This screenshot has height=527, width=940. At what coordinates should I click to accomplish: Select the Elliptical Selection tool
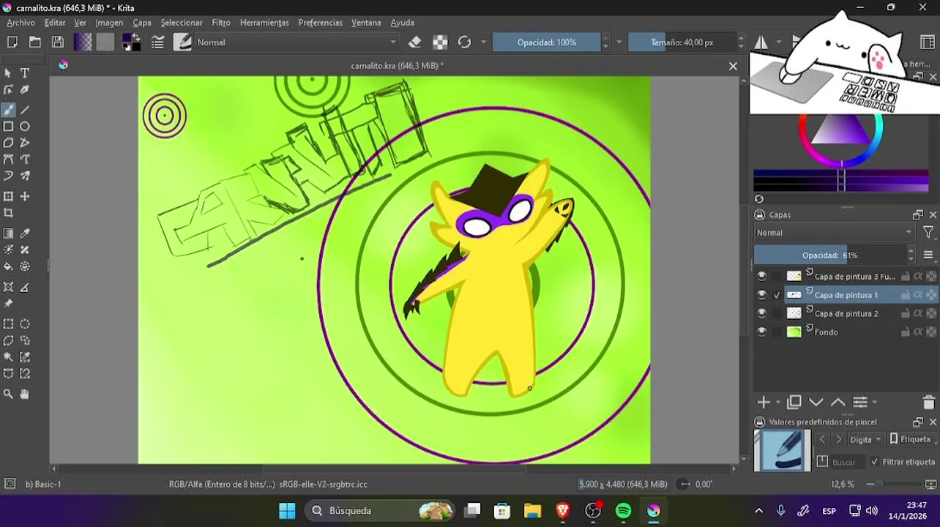25,324
